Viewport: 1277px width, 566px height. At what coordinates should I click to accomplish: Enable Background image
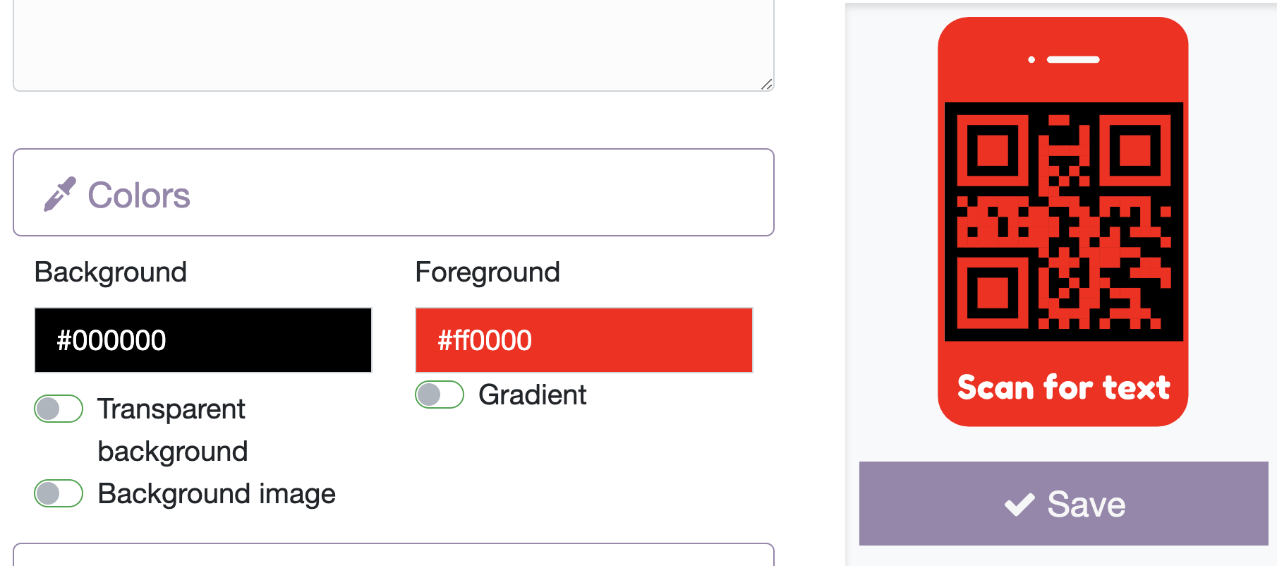[x=59, y=493]
